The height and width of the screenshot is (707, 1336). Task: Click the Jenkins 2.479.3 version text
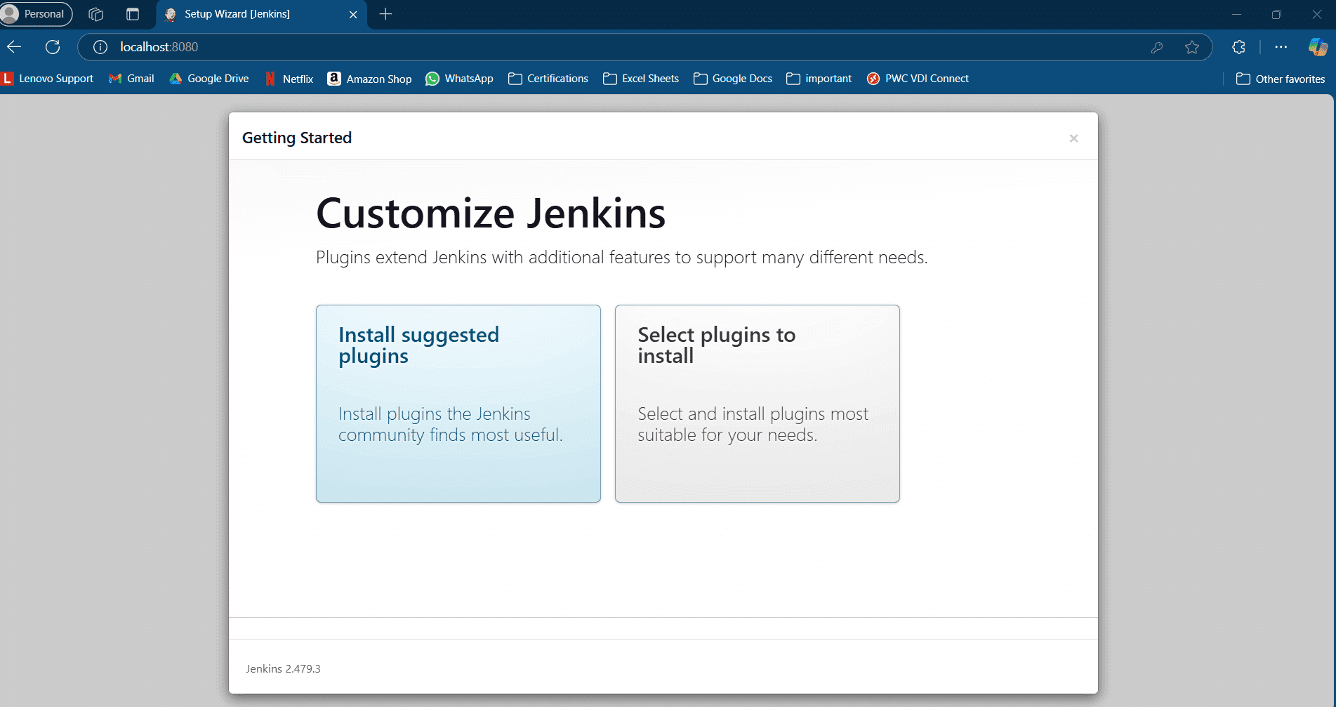(283, 669)
